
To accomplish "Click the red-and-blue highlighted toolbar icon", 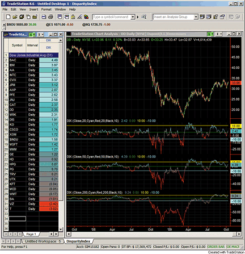I will point(66,17).
